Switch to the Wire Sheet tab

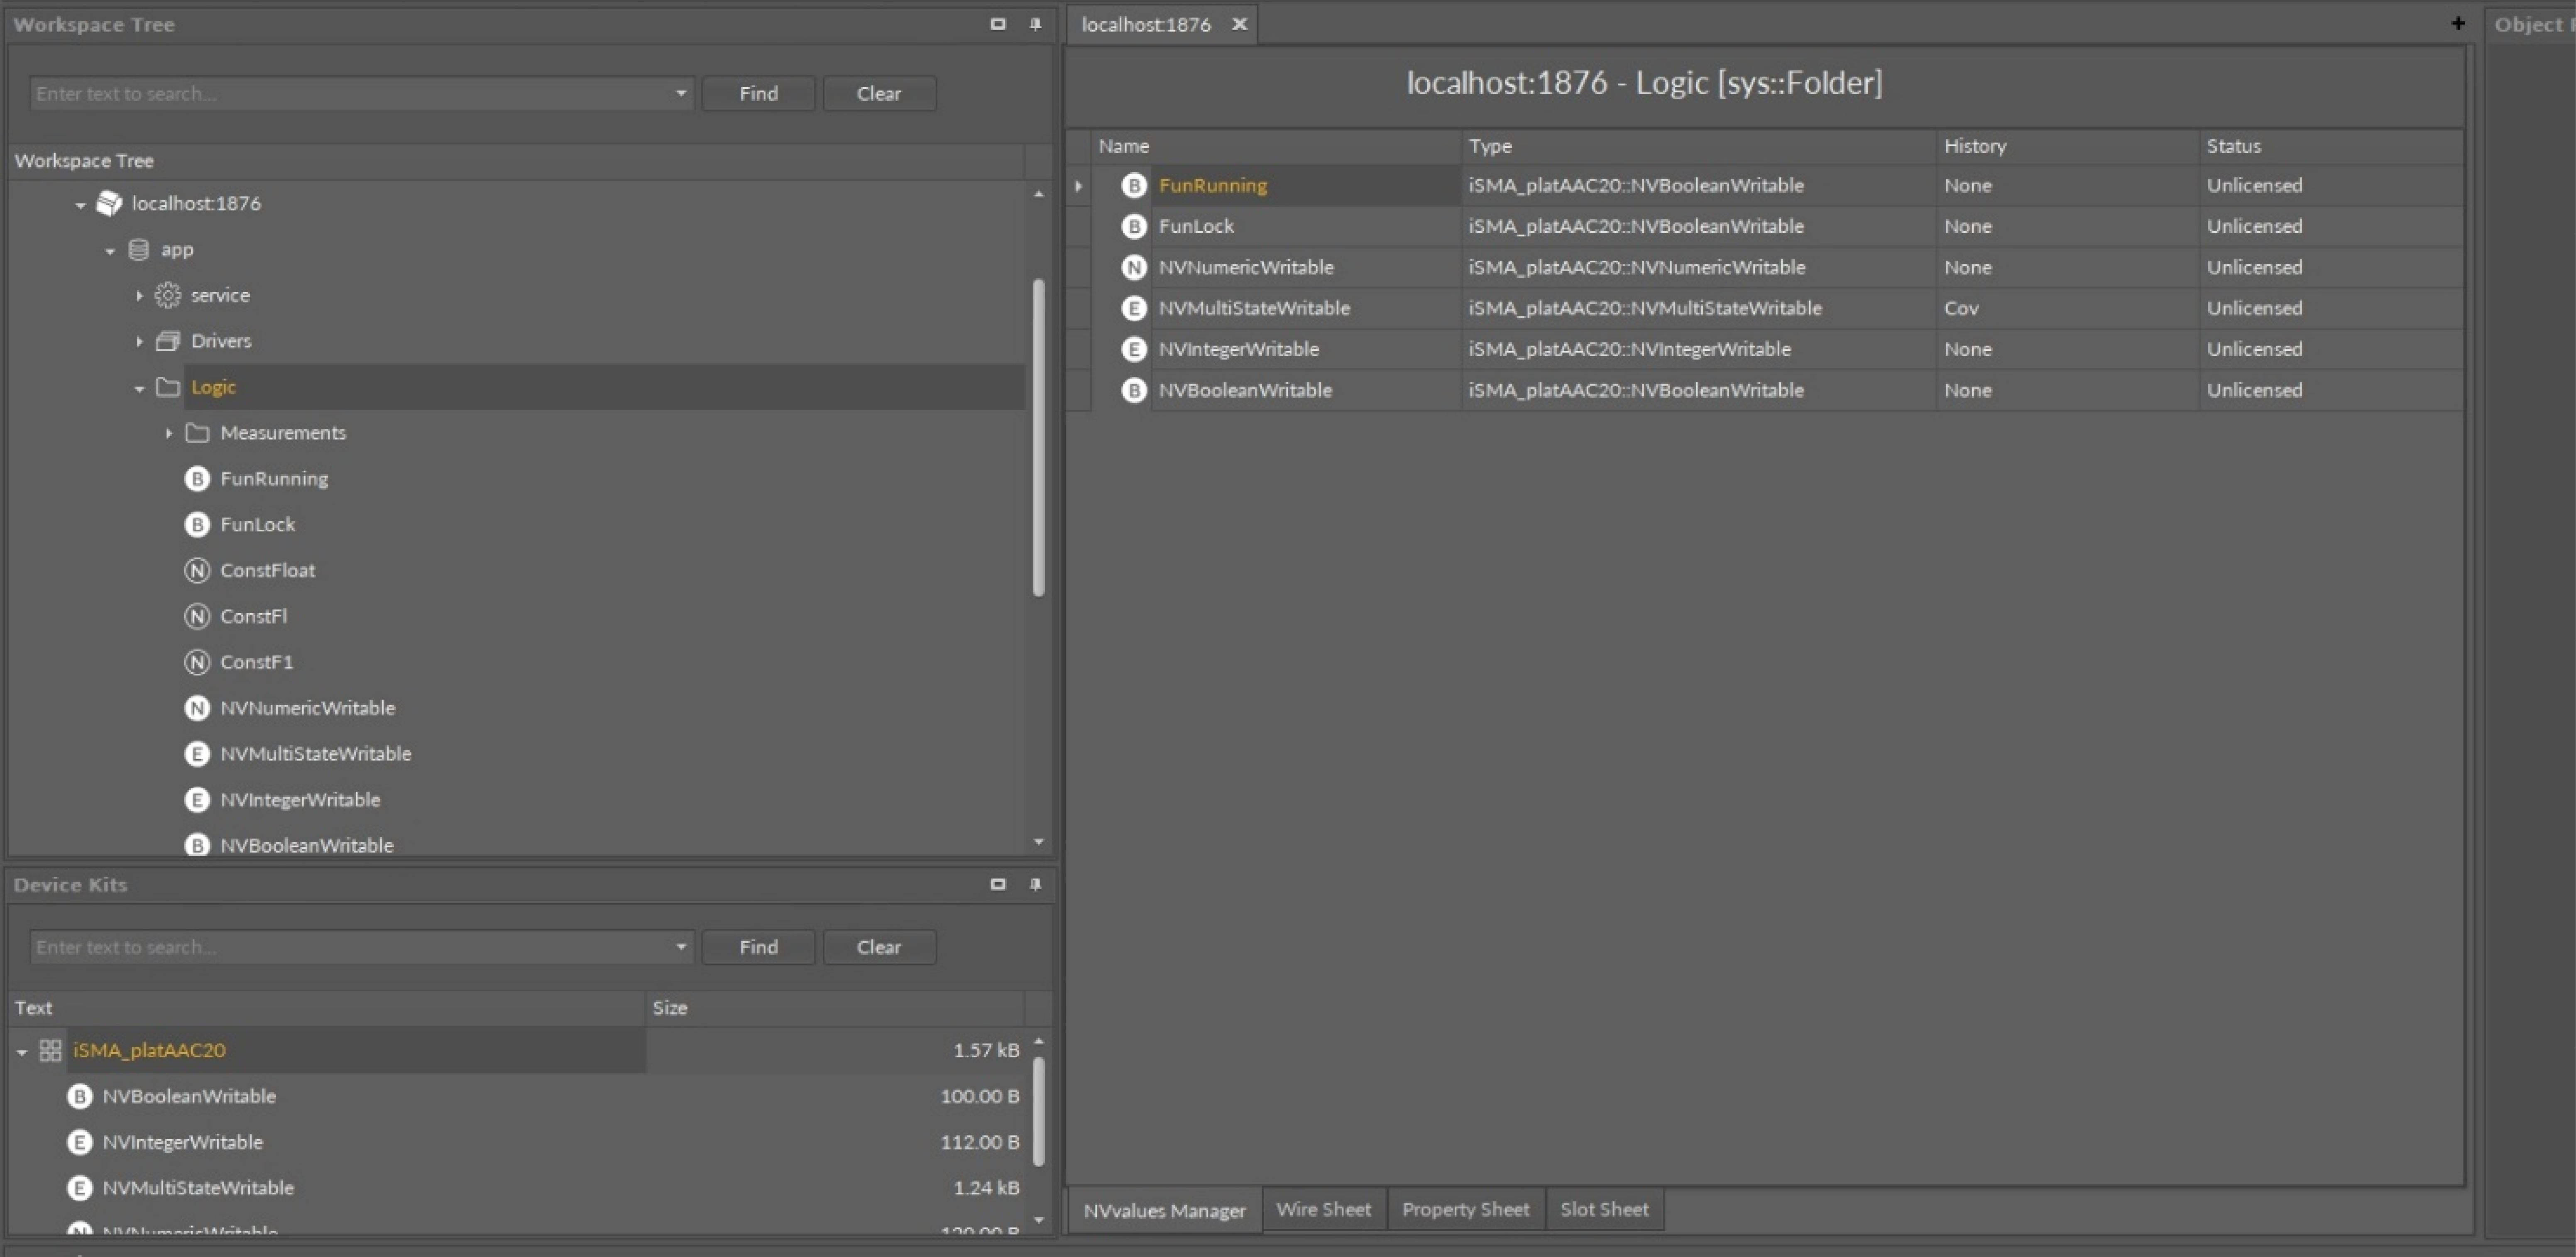(1323, 1209)
